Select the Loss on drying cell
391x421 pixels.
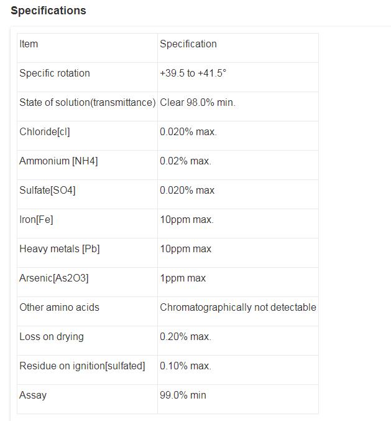(52, 337)
